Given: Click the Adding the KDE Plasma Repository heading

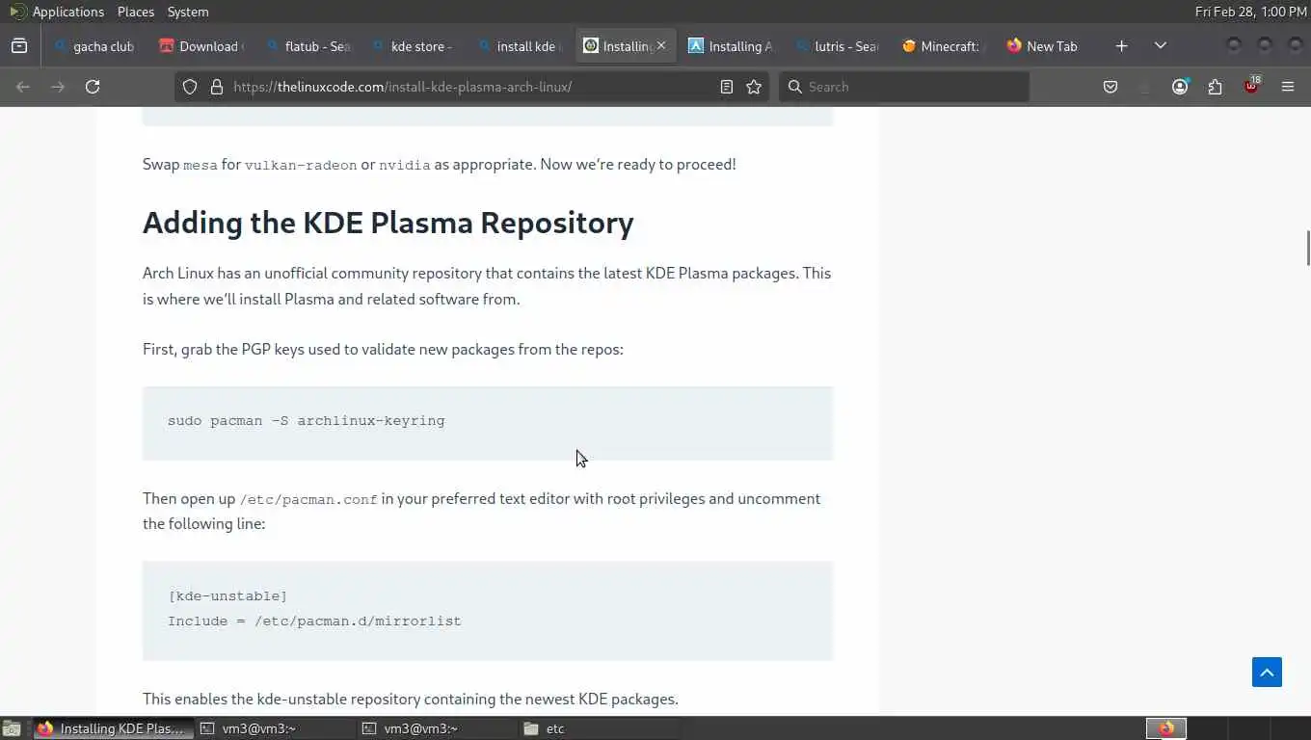Looking at the screenshot, I should pyautogui.click(x=388, y=223).
